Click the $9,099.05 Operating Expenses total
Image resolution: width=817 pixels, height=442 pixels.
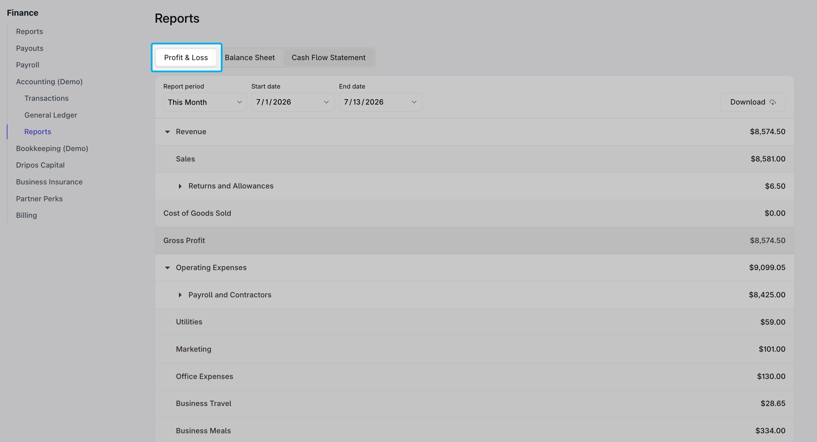(767, 267)
